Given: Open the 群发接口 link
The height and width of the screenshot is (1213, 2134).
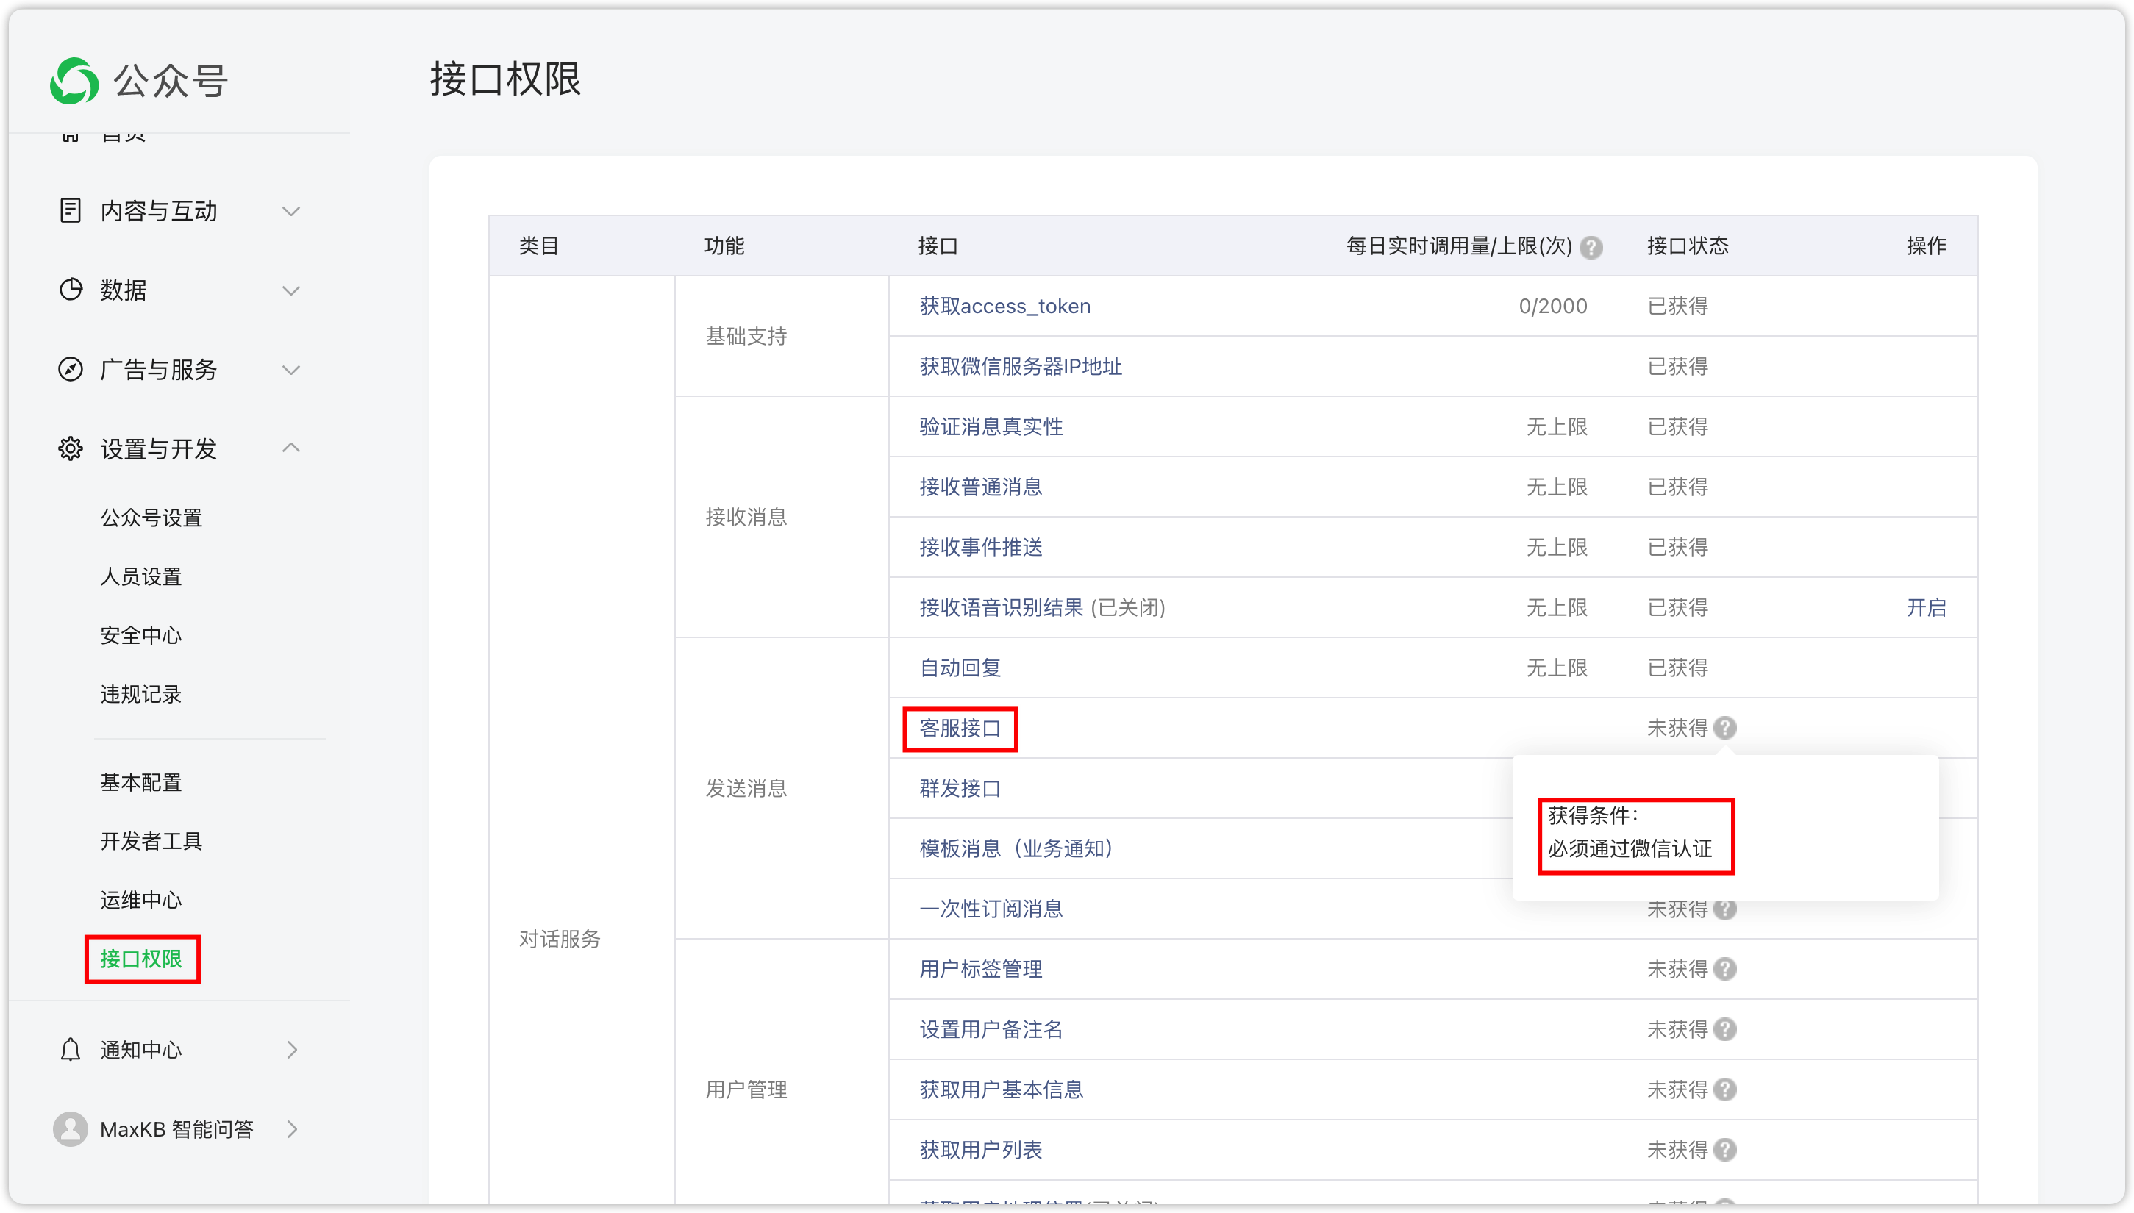Looking at the screenshot, I should 960,788.
